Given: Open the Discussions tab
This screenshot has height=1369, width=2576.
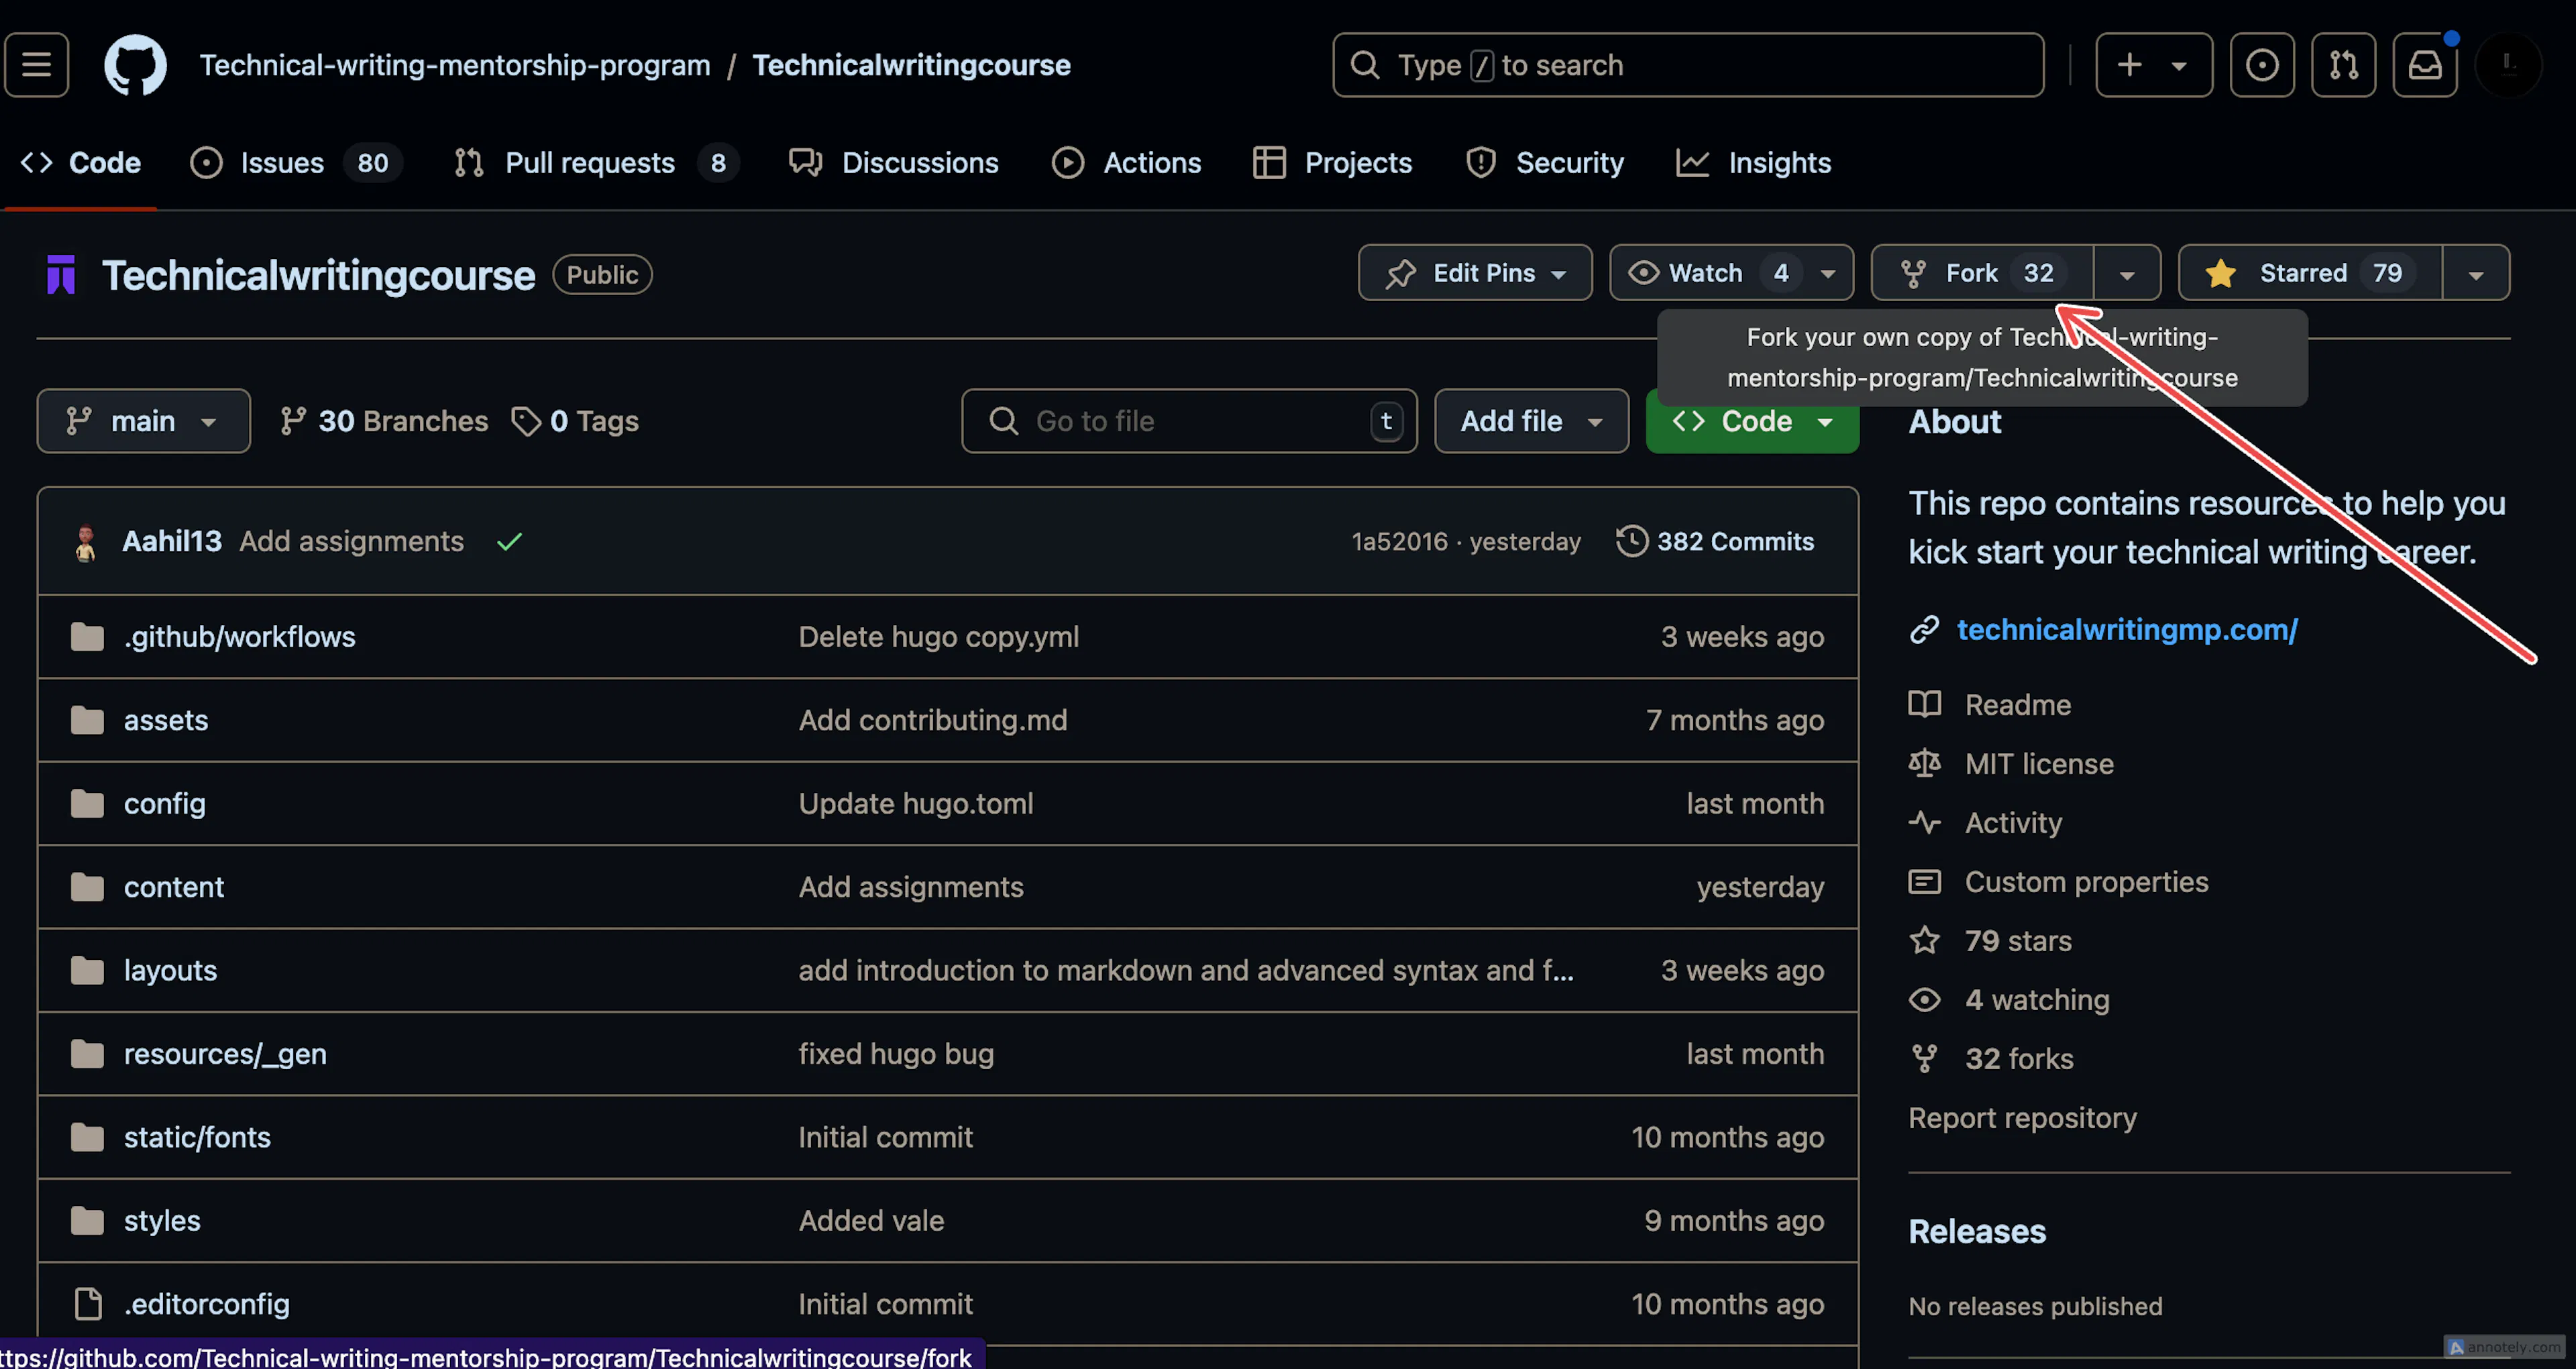Looking at the screenshot, I should 894,163.
